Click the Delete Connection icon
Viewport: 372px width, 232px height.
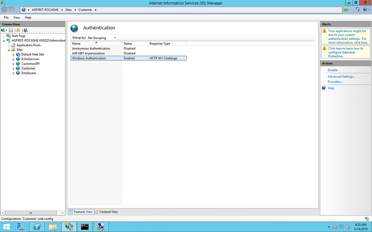click(26, 30)
